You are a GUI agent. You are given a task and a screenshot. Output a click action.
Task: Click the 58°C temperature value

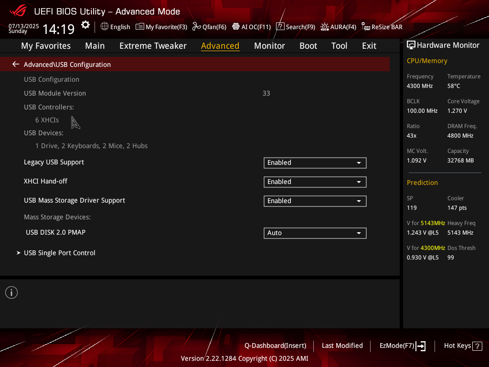coord(454,86)
